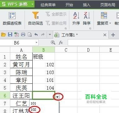Open the WPS 表格 application menu
The width and height of the screenshot is (119, 113).
(17, 4)
